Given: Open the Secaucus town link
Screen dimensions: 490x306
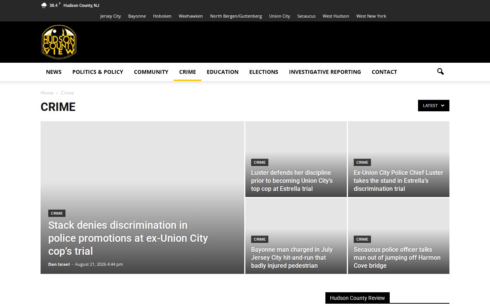Looking at the screenshot, I should click(306, 16).
